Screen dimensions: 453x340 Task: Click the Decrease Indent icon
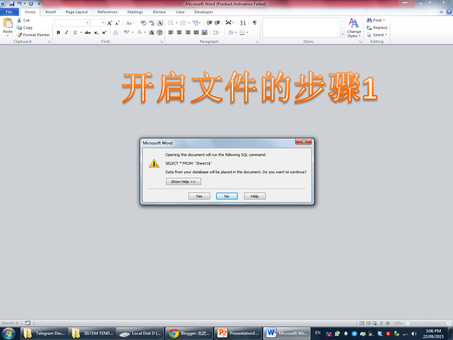[210, 23]
